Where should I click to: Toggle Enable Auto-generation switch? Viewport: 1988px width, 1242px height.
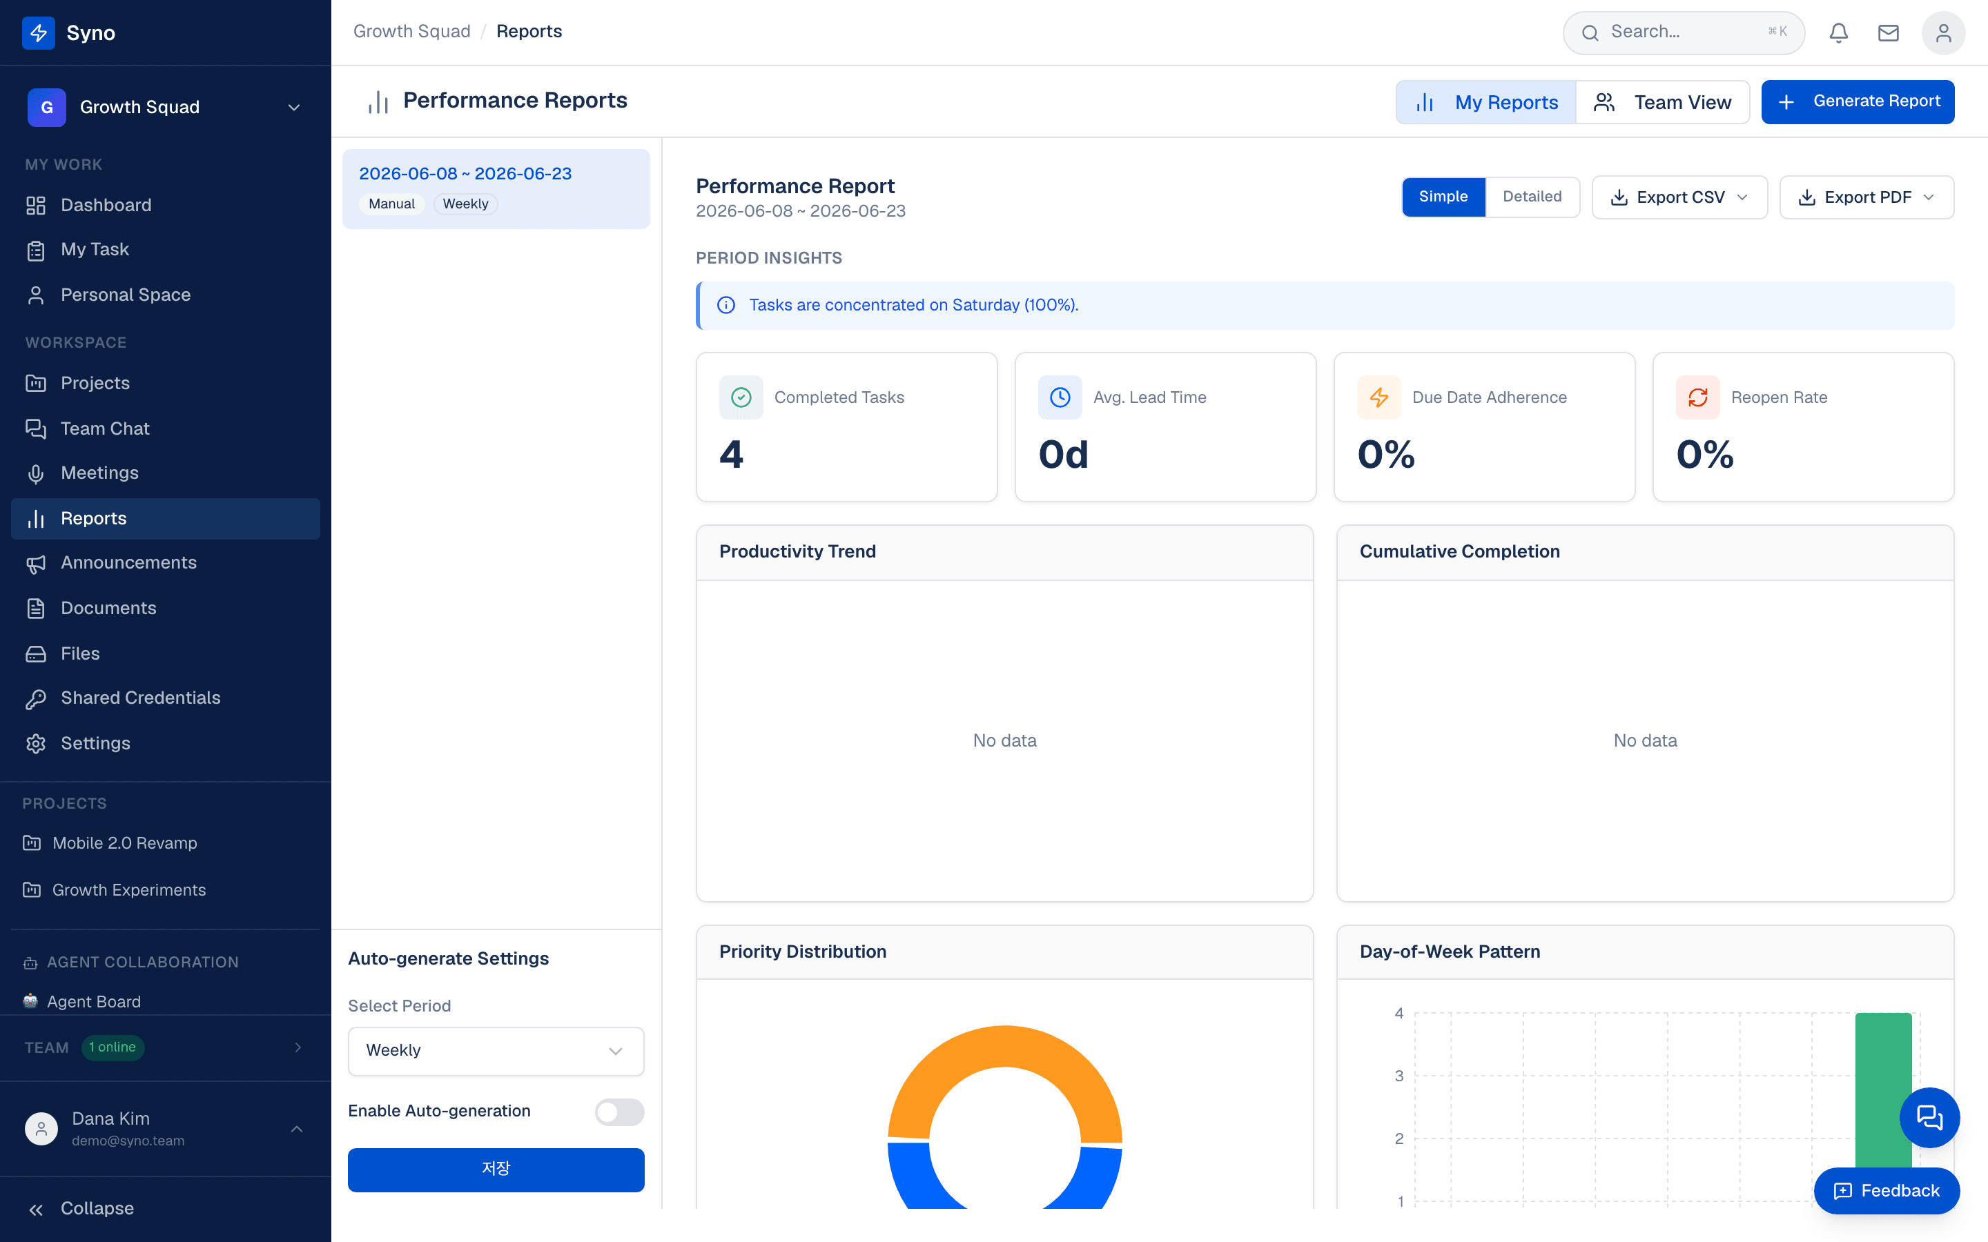tap(619, 1112)
